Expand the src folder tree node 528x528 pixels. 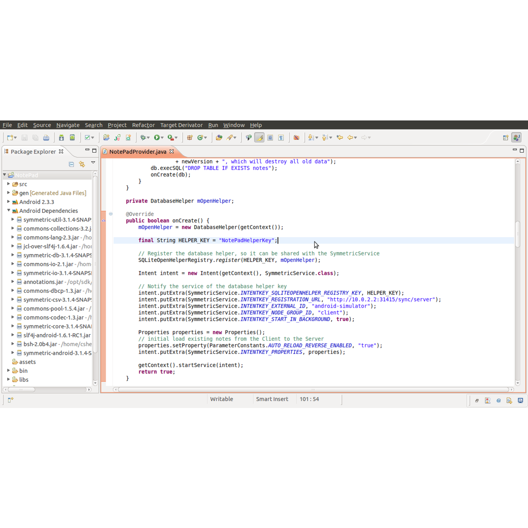point(8,184)
